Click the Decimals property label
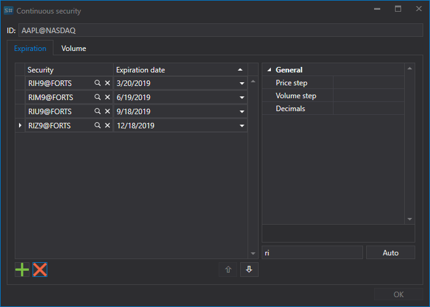 coord(291,109)
